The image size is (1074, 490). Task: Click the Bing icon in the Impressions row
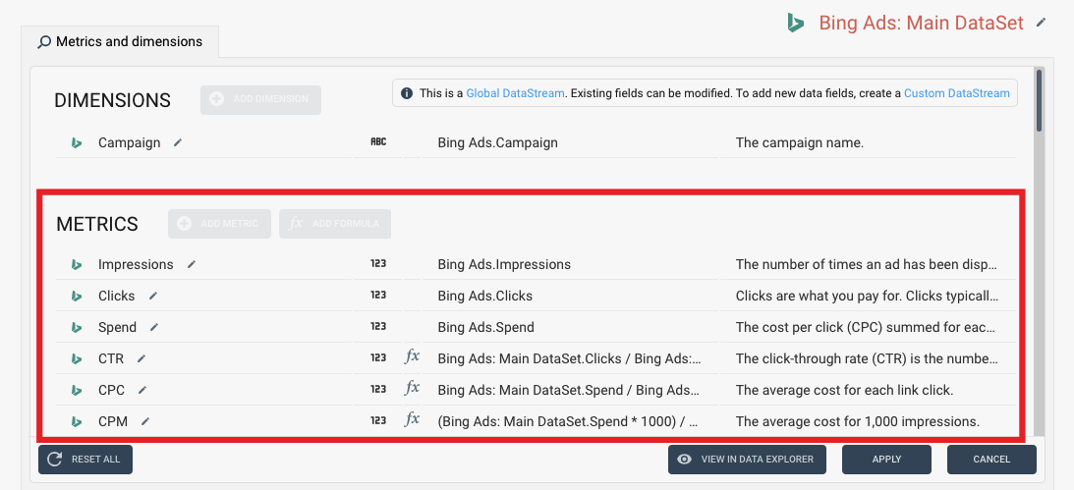(x=77, y=265)
